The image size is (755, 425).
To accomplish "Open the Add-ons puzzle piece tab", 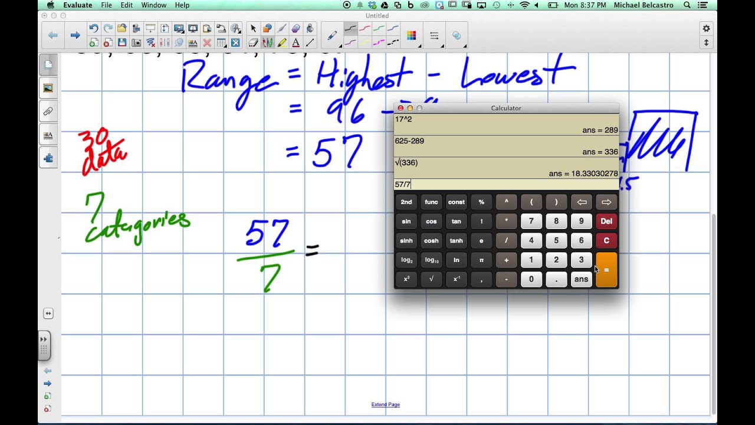I will click(48, 158).
